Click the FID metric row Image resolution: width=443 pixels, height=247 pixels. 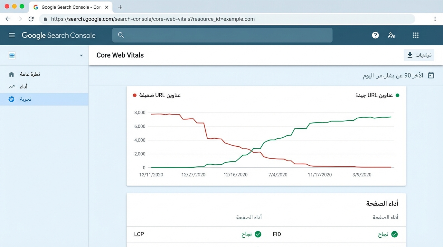277,234
